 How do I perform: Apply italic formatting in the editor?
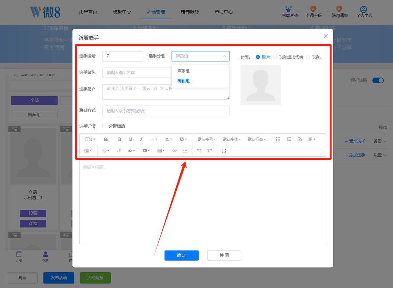[141, 139]
